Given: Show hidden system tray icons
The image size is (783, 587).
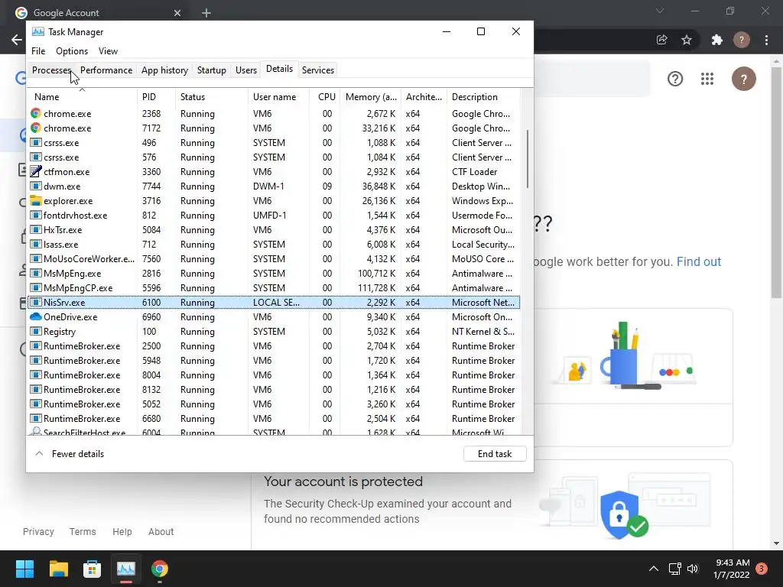Looking at the screenshot, I should click(653, 569).
